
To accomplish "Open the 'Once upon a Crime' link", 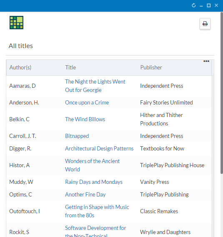I will [x=87, y=103].
